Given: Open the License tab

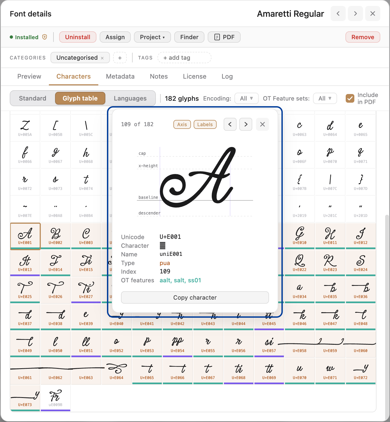Looking at the screenshot, I should 194,76.
